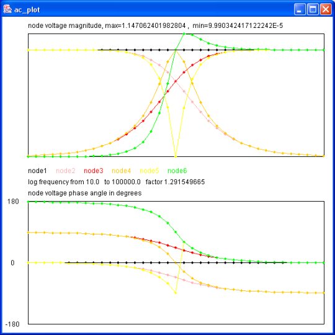335x335 pixels.
Task: Click the green peak point in magnitude plot
Action: pyautogui.click(x=184, y=33)
